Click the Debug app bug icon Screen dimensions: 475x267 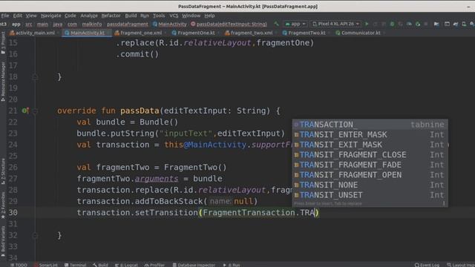(x=392, y=24)
